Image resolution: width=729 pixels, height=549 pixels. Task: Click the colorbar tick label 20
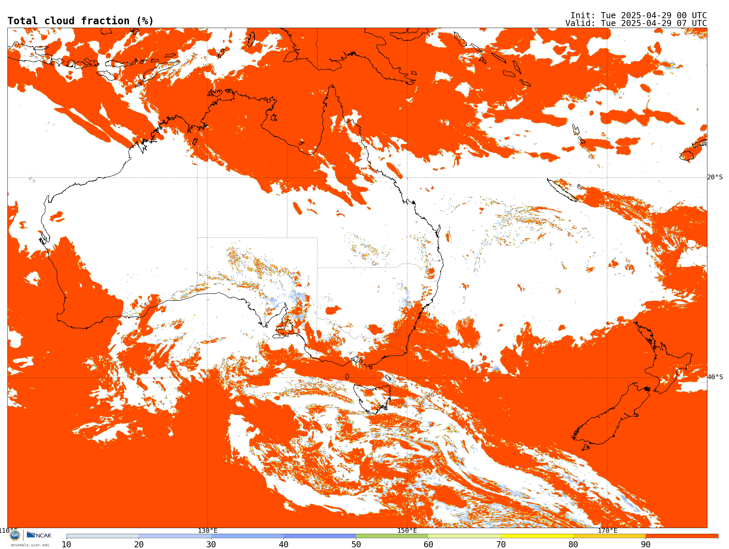(139, 545)
